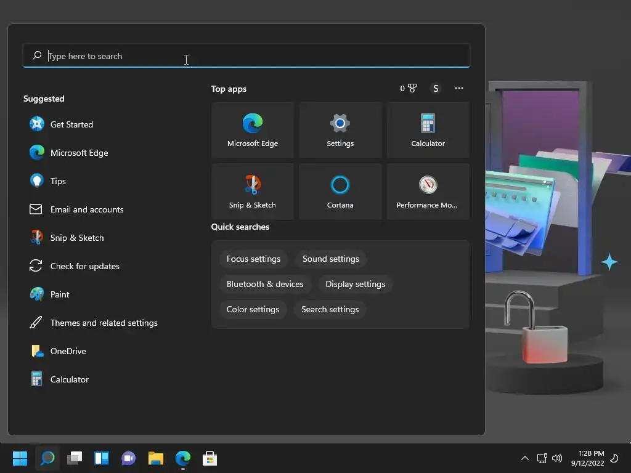The width and height of the screenshot is (631, 473).
Task: Open the Windows Start button
Action: click(20, 458)
